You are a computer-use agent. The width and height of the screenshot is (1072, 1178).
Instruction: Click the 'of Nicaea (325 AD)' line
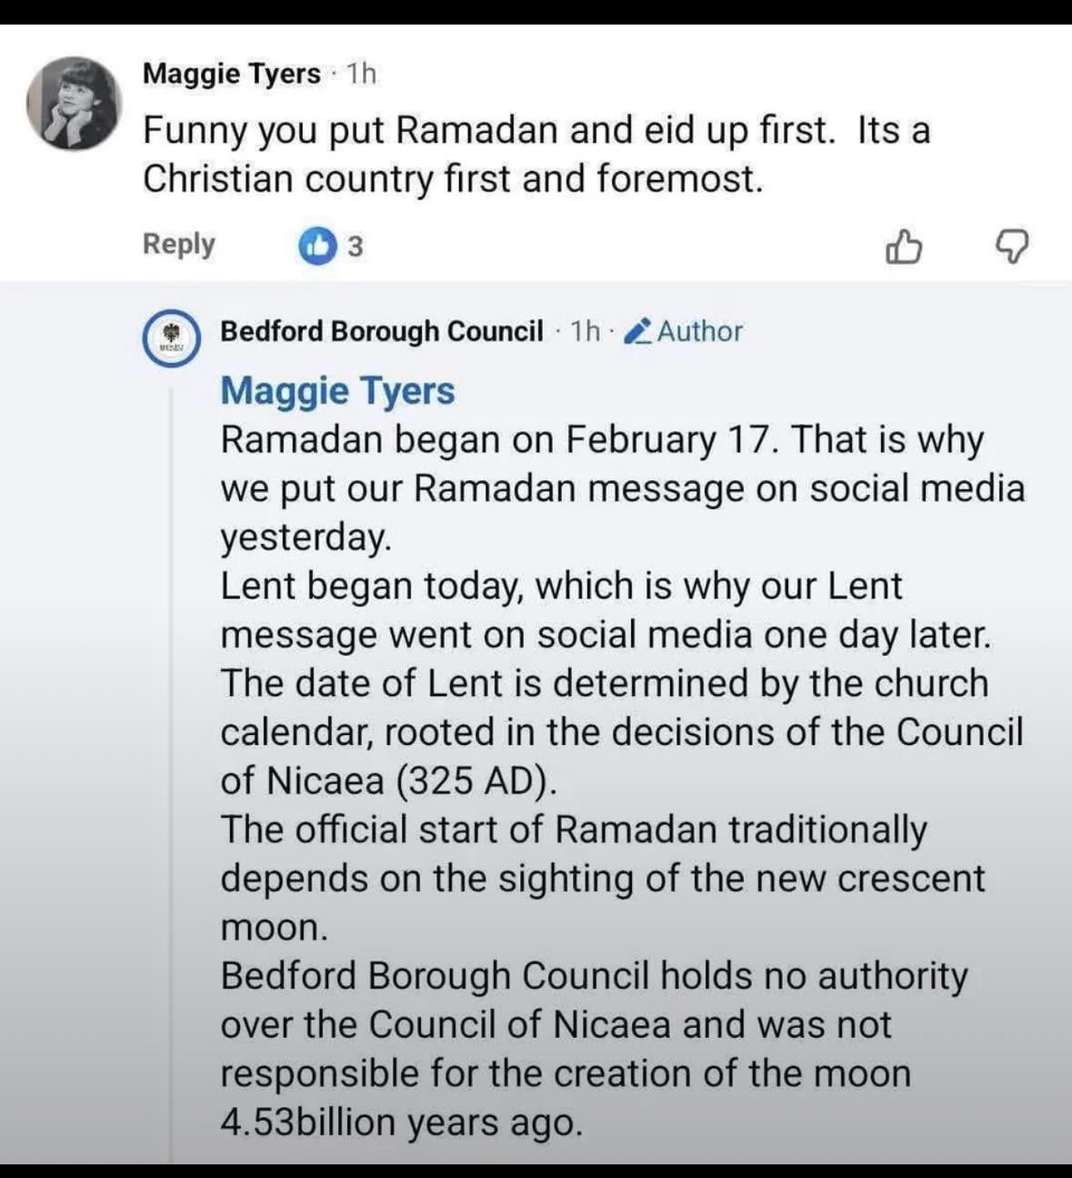[386, 781]
